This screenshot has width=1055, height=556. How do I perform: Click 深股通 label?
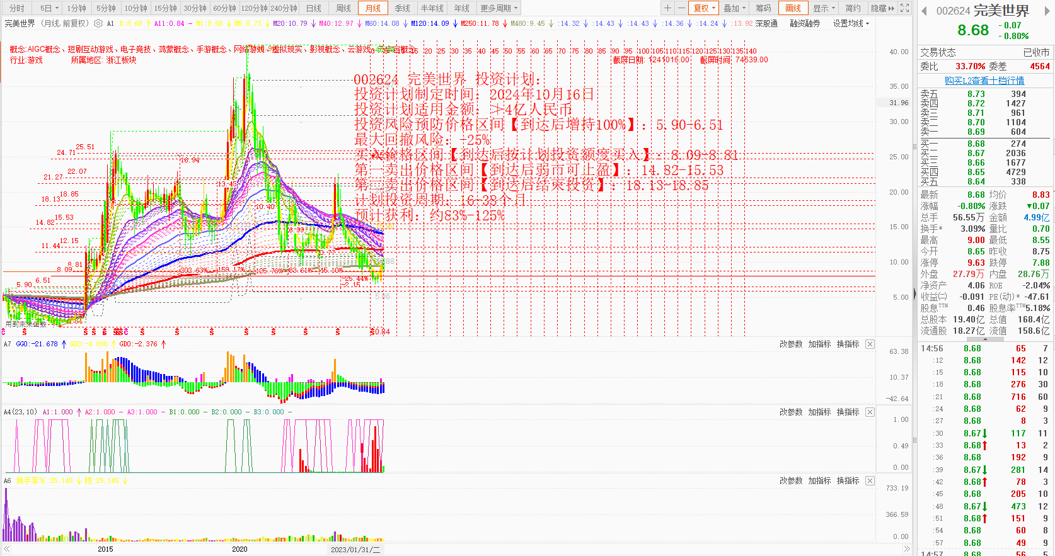(x=766, y=23)
